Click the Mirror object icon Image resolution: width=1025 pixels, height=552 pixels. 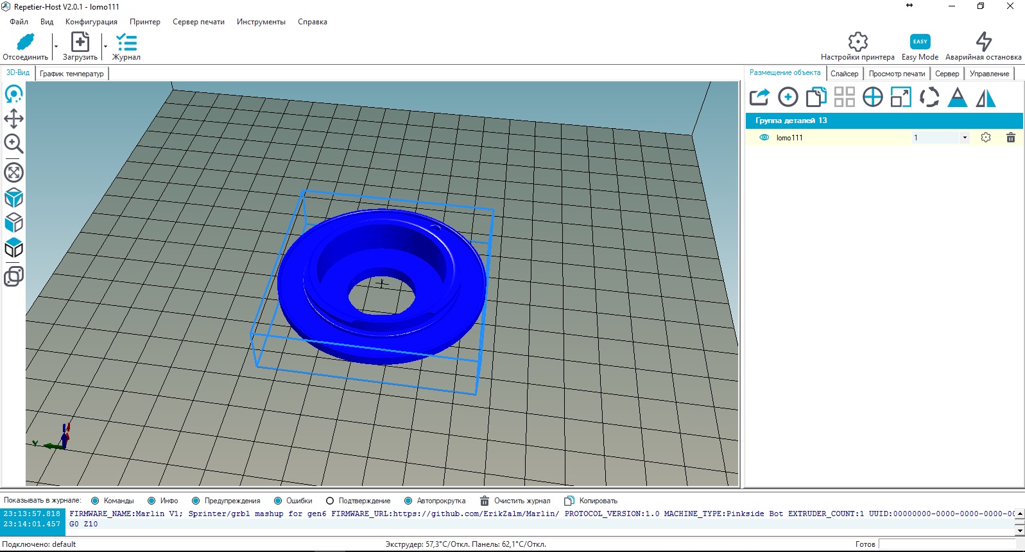pyautogui.click(x=985, y=97)
